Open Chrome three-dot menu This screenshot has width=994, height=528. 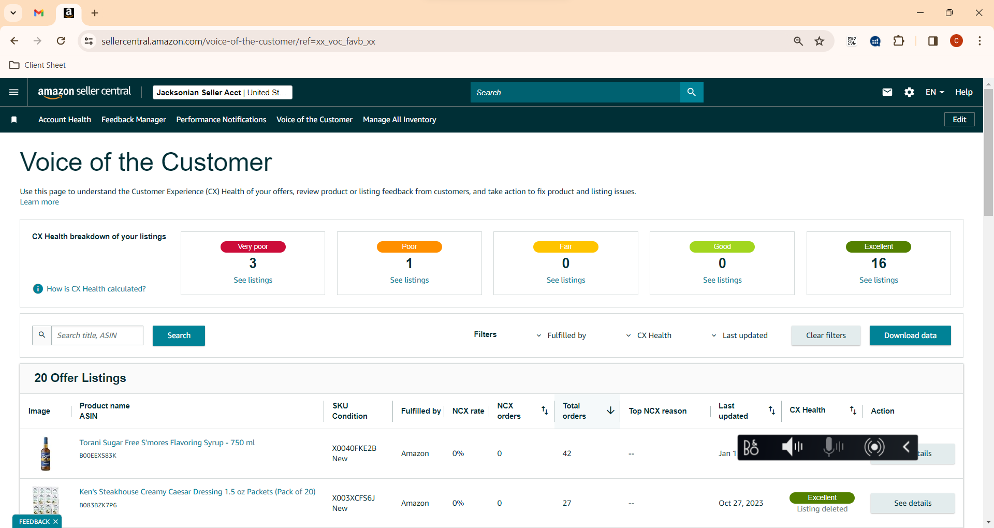[x=980, y=41]
